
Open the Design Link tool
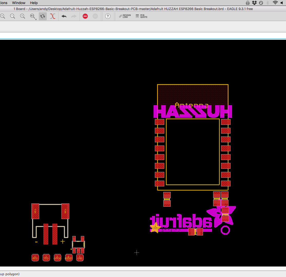(125, 16)
